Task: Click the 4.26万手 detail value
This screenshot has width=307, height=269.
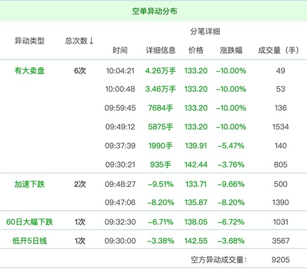Action: pos(160,70)
